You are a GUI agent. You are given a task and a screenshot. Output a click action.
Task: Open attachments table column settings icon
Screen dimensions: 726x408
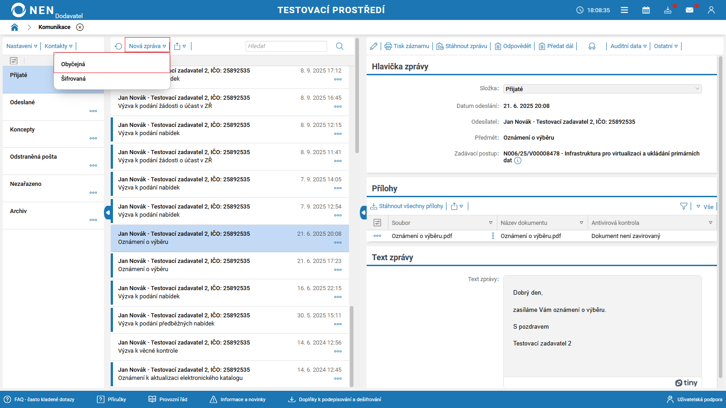pyautogui.click(x=377, y=223)
